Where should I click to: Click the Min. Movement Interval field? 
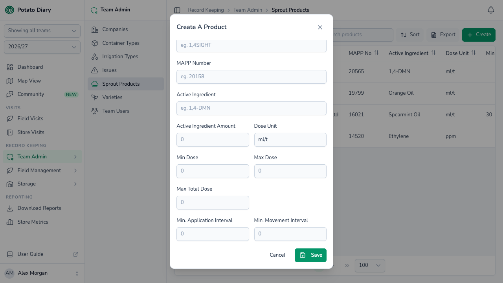coord(290,234)
